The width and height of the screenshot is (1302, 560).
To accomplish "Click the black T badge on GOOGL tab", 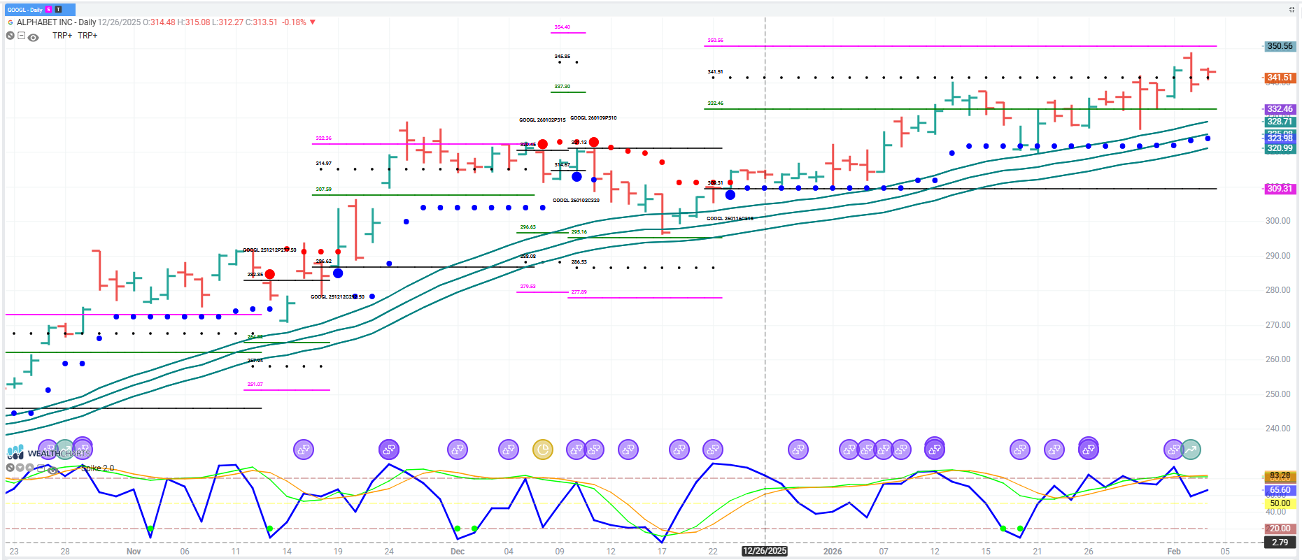I will click(59, 10).
